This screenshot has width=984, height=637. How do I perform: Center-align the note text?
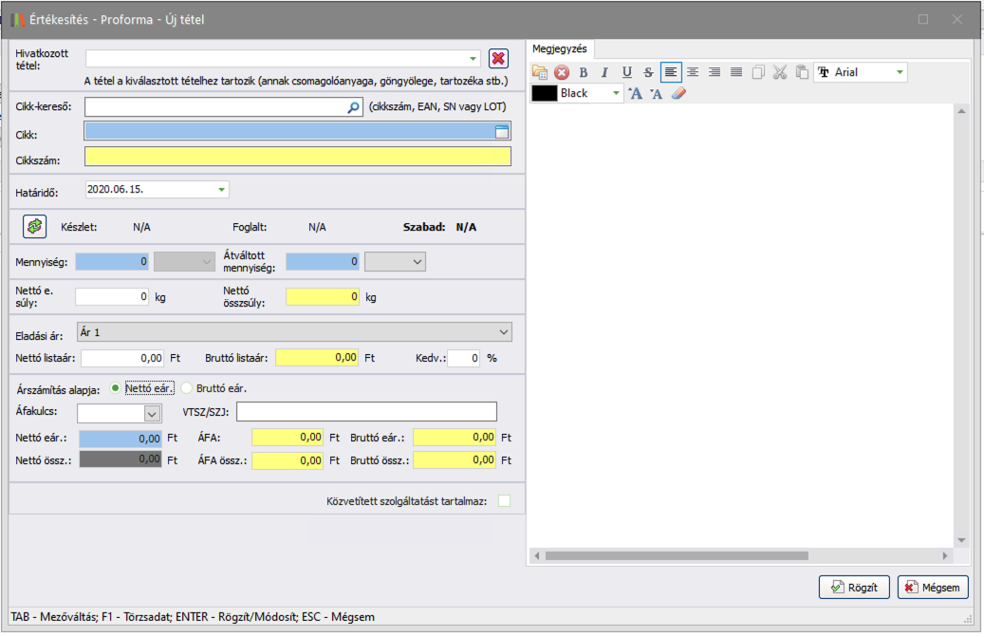coord(693,72)
